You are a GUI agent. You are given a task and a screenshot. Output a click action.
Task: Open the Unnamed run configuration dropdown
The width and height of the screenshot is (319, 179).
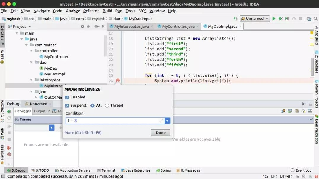pos(255,19)
